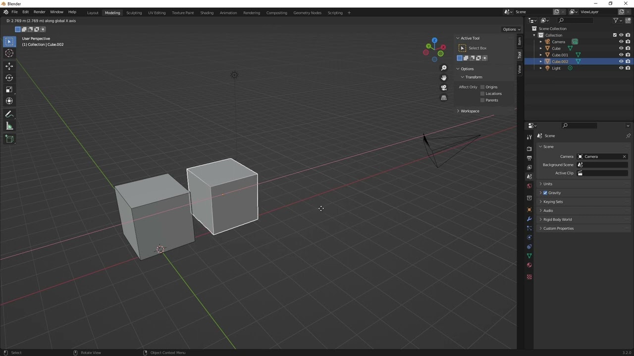Open the Item tab in sidebar
This screenshot has height=356, width=634.
(519, 41)
